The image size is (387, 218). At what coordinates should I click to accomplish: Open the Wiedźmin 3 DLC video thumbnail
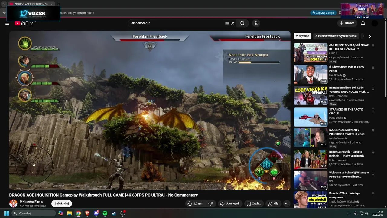[x=311, y=53]
